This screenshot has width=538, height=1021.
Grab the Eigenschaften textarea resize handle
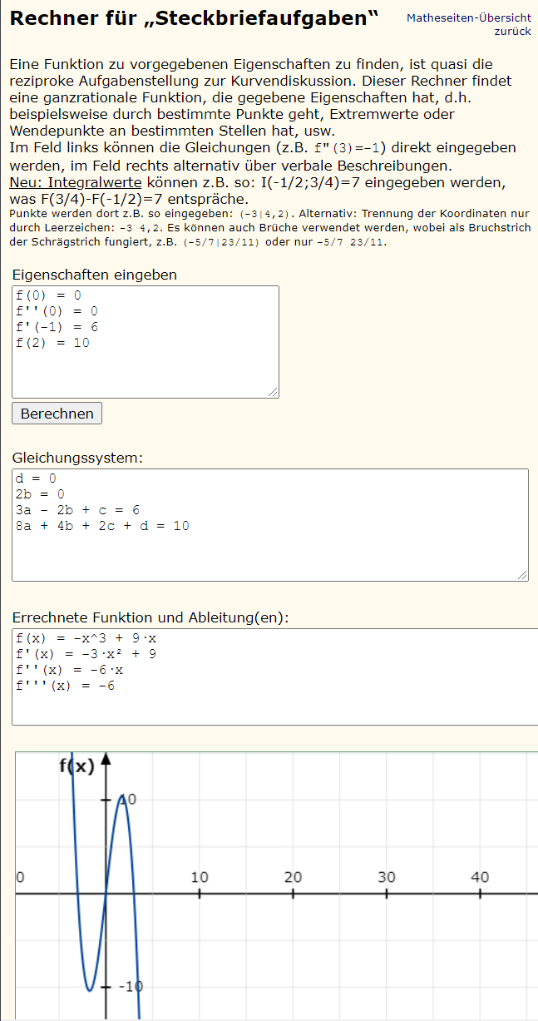tap(273, 392)
